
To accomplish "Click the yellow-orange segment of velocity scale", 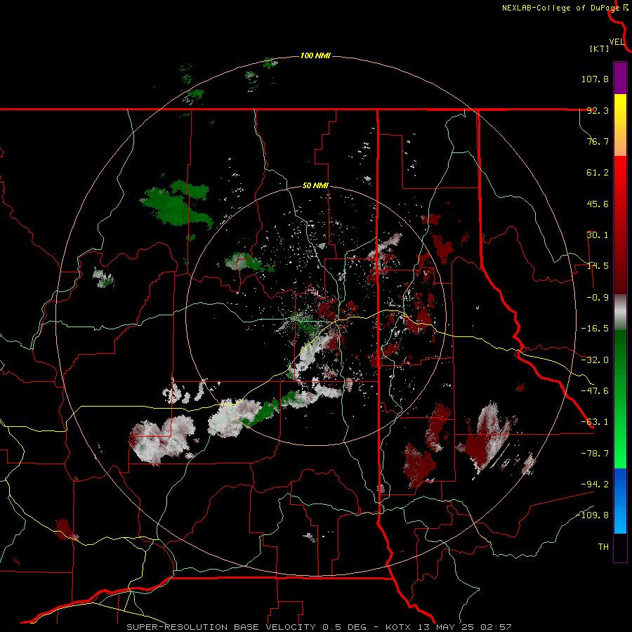I will point(620,125).
